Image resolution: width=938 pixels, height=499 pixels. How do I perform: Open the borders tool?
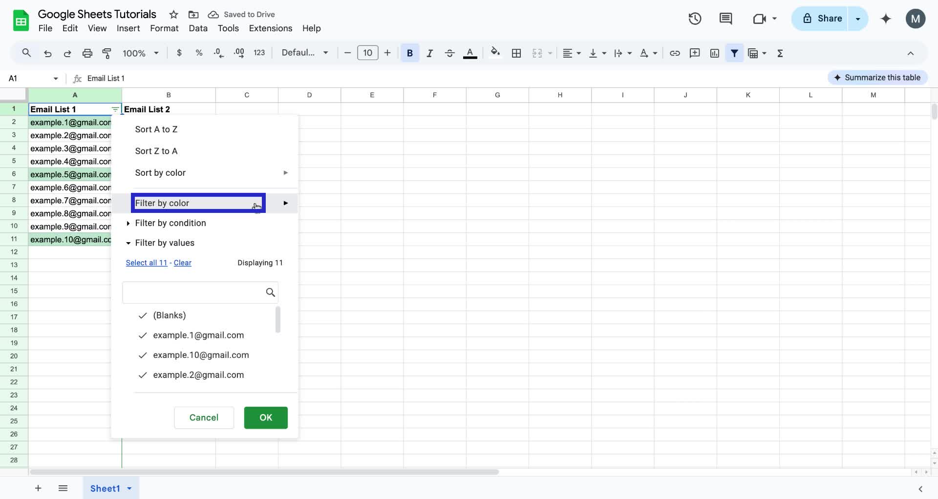(516, 53)
